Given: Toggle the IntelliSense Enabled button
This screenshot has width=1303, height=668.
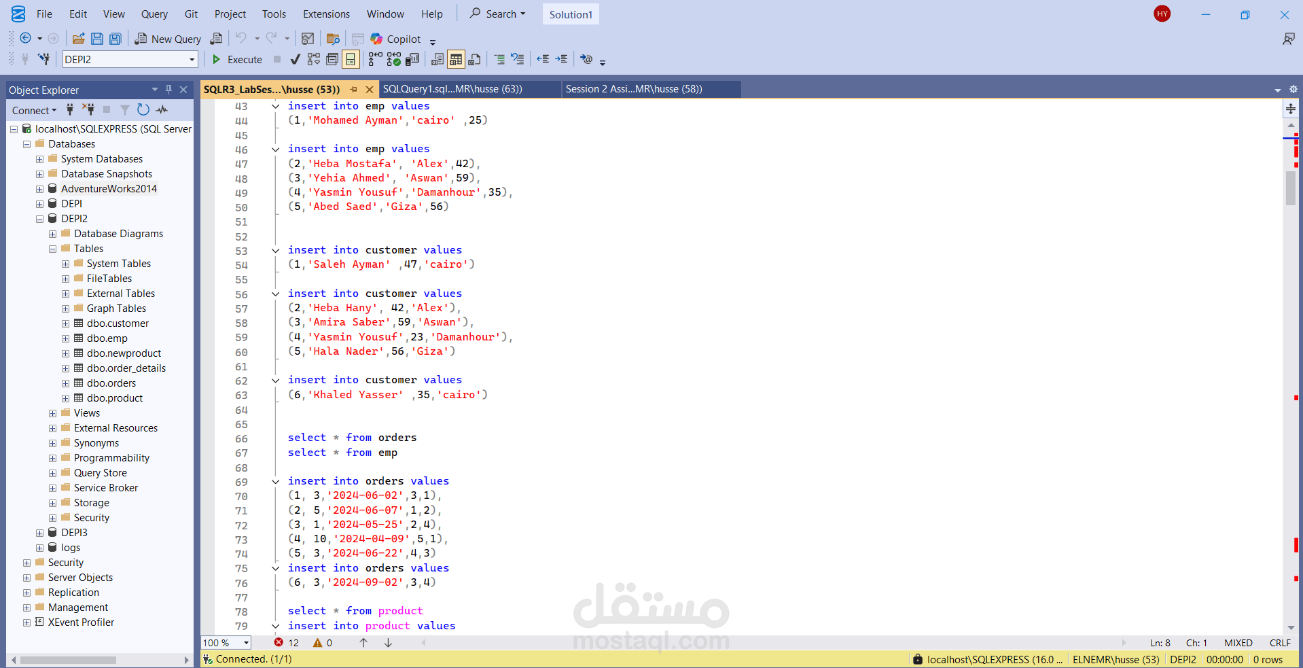Looking at the screenshot, I should click(351, 59).
